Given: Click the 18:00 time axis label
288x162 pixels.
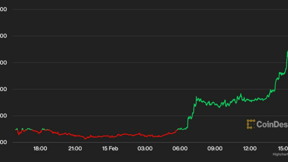Looking at the screenshot, I should pyautogui.click(x=40, y=148).
